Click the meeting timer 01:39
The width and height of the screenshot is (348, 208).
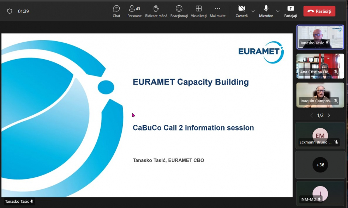coord(23,11)
